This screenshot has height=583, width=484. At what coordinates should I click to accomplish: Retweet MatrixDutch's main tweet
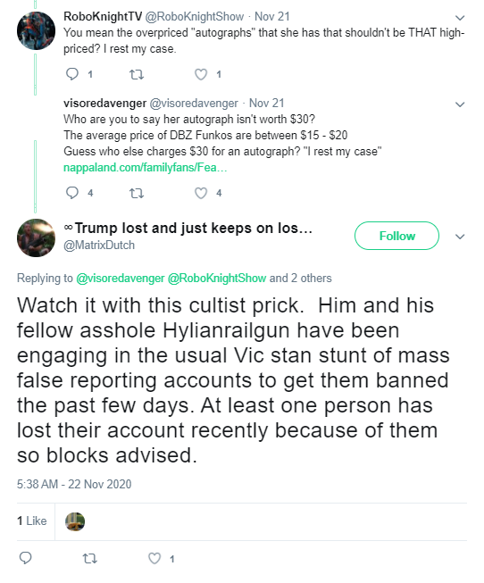pyautogui.click(x=89, y=559)
